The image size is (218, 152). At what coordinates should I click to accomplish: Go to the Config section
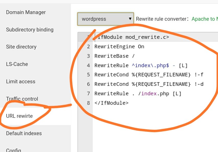(x=14, y=150)
